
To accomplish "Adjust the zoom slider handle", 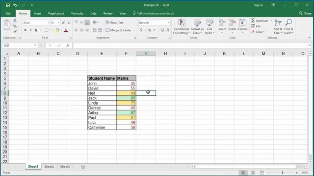I will (x=283, y=173).
